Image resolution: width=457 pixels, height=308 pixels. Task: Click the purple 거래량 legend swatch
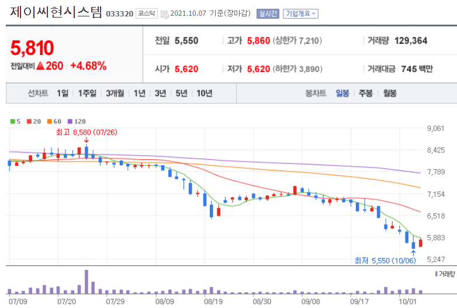(437, 274)
